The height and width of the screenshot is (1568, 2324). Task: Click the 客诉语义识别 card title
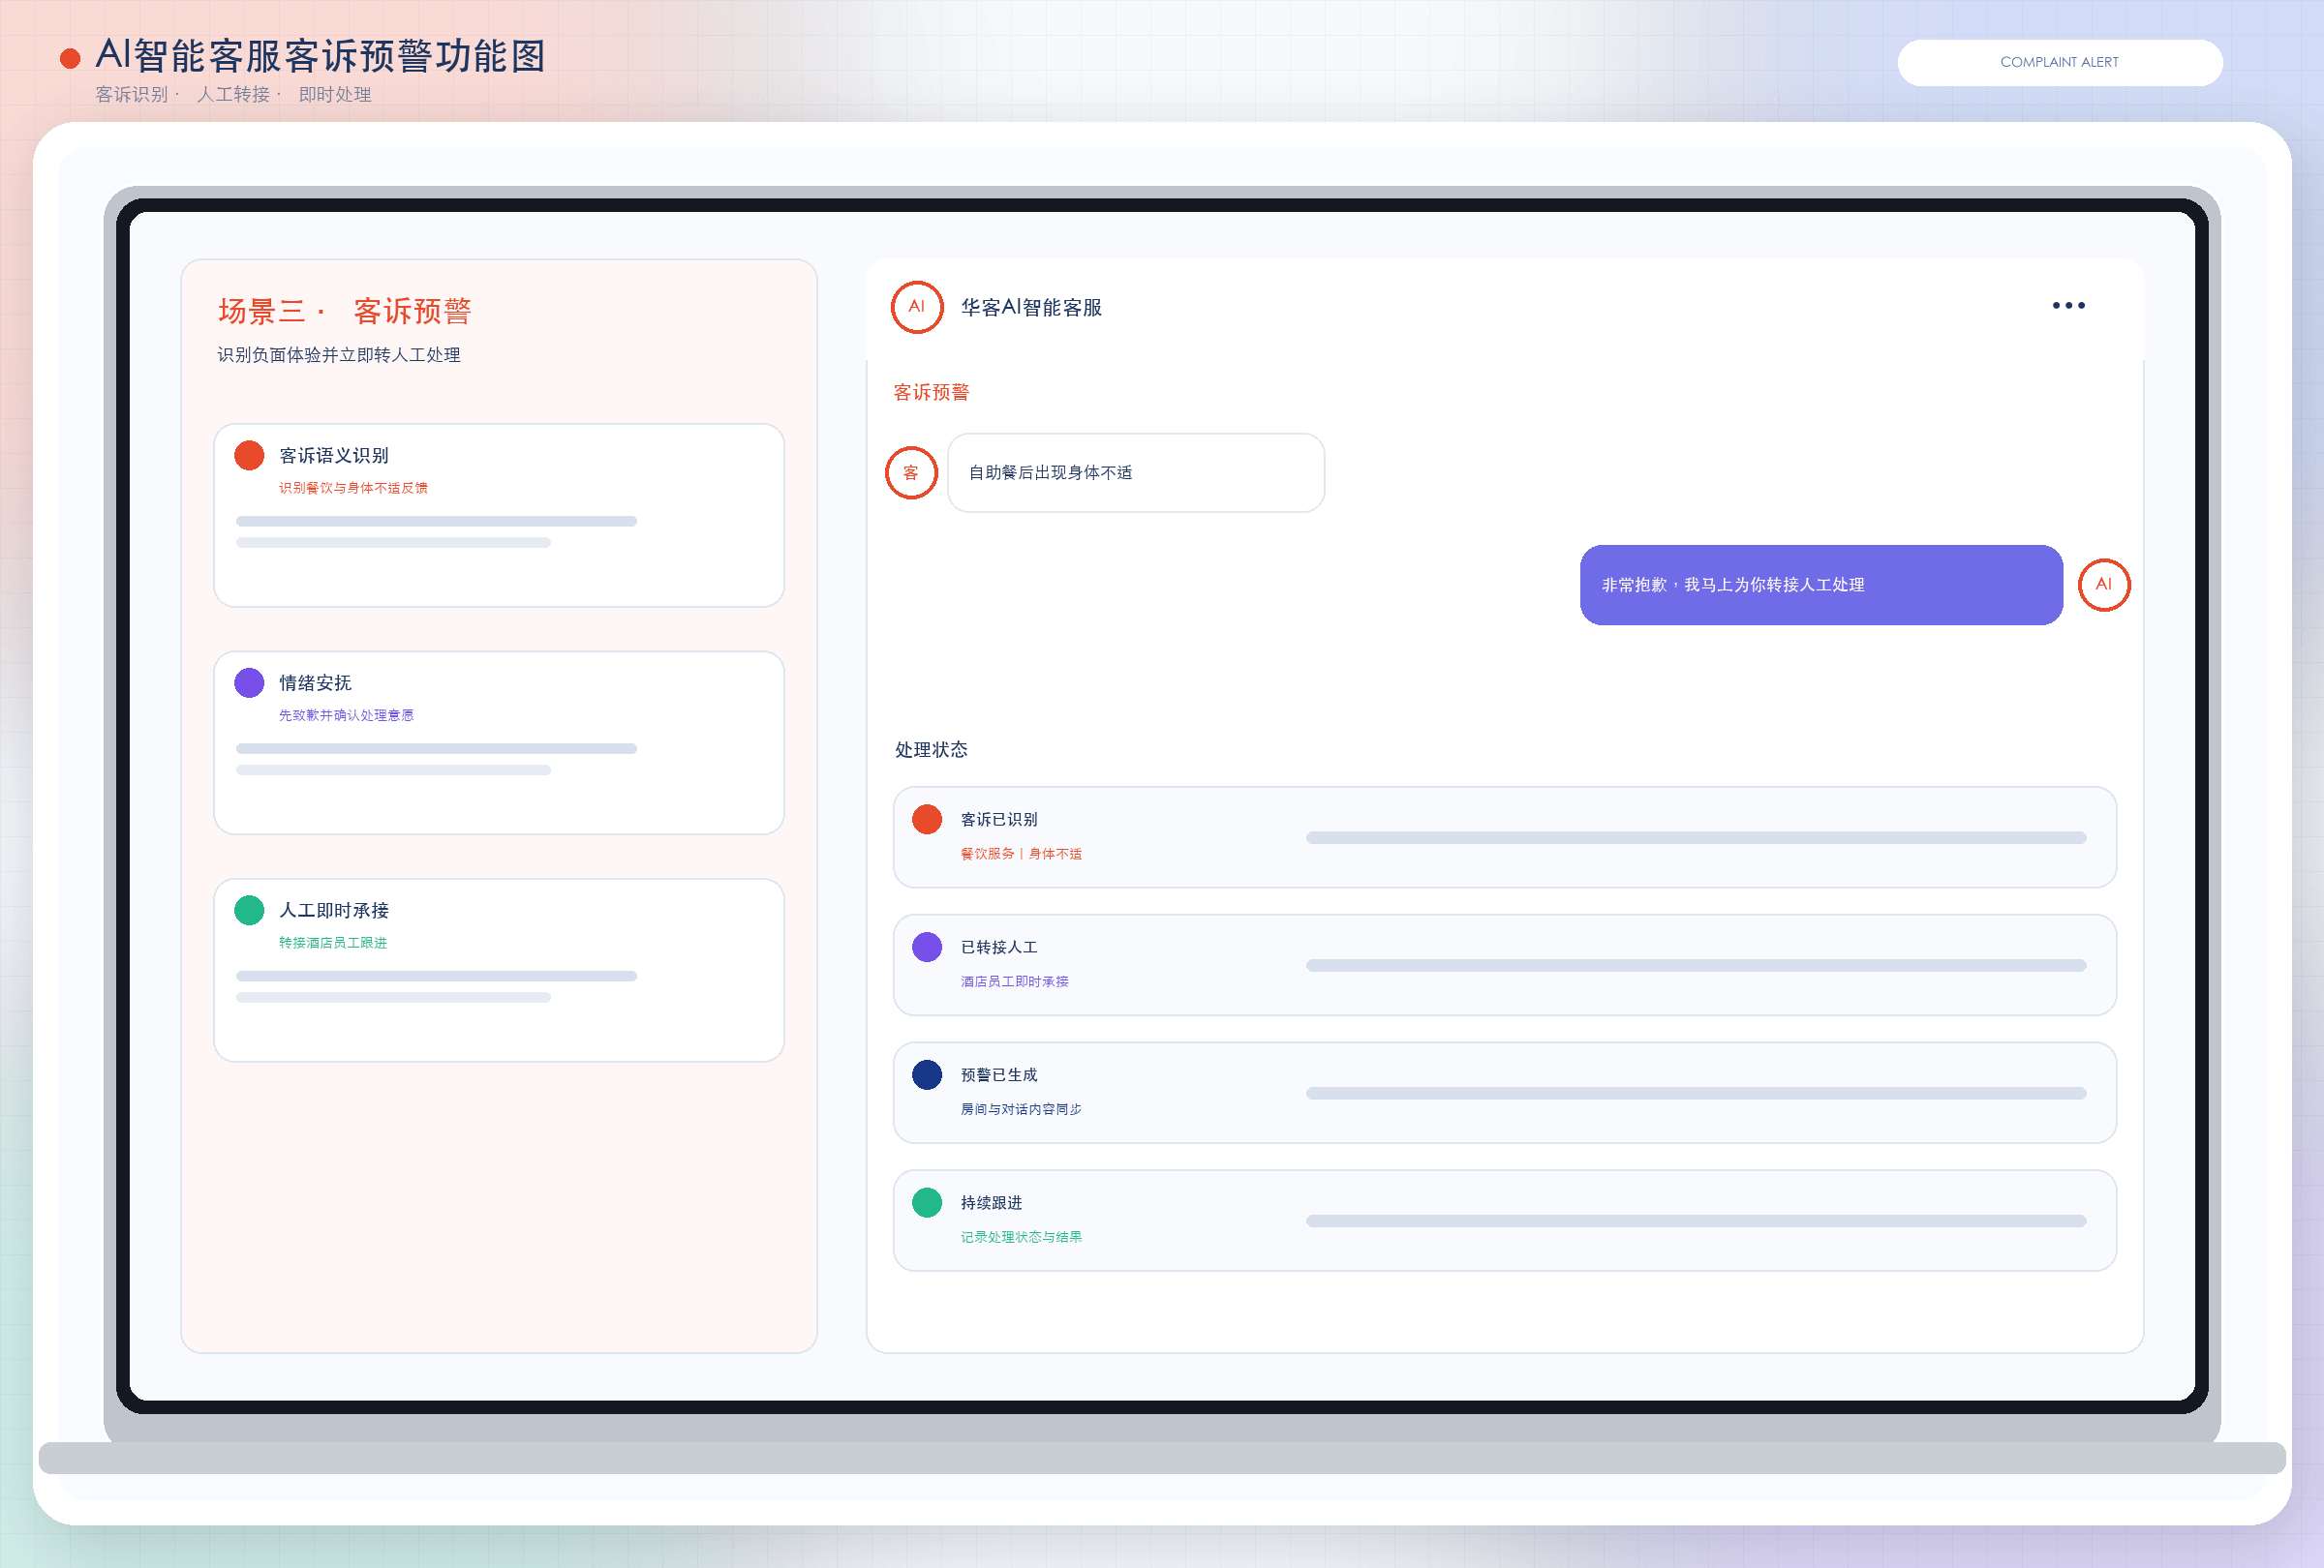[x=334, y=456]
